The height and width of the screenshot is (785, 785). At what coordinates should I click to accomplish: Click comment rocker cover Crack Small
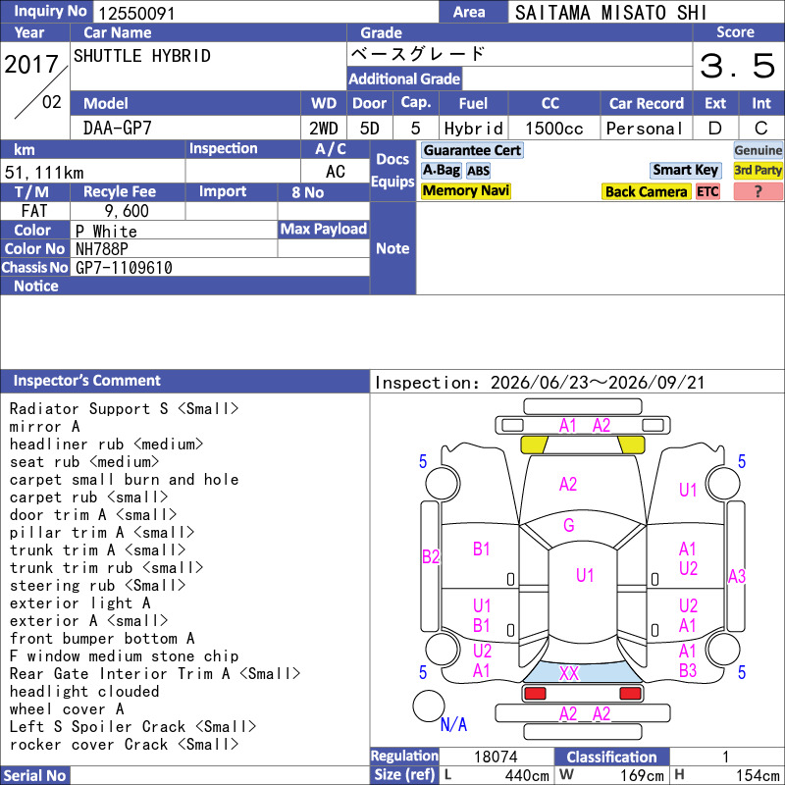[x=125, y=744]
